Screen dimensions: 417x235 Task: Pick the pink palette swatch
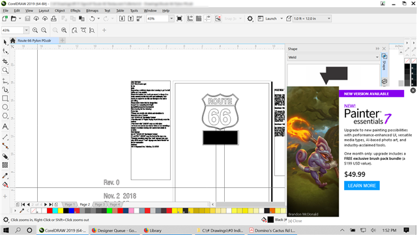tap(131, 211)
